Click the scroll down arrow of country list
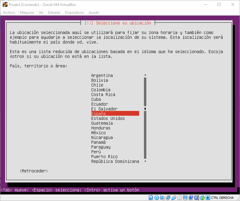 [x=145, y=161]
